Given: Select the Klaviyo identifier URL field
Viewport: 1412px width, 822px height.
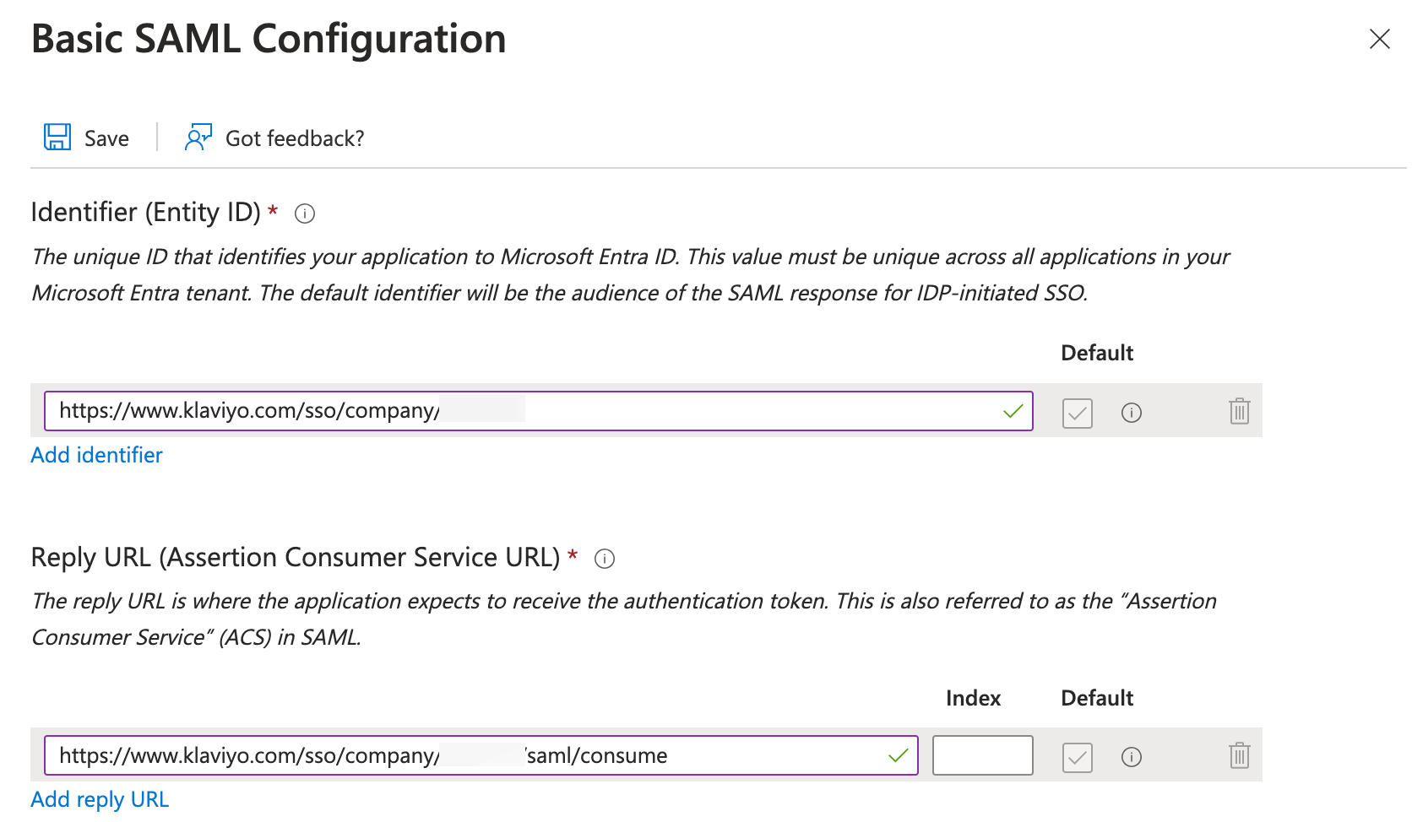Looking at the screenshot, I should point(507,411).
